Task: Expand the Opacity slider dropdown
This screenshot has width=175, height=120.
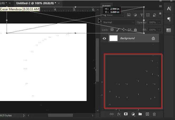Action: pyautogui.click(x=159, y=22)
